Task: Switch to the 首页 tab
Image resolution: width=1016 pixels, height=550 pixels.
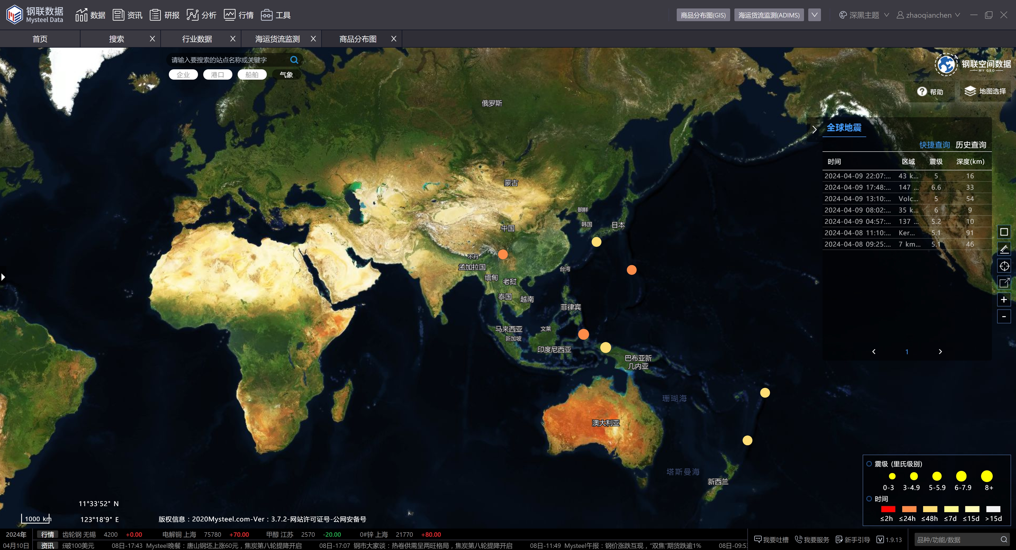Action: [x=40, y=39]
